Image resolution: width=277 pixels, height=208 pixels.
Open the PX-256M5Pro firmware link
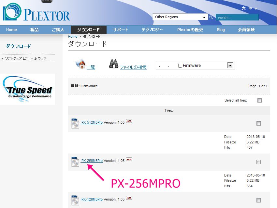pos(92,161)
